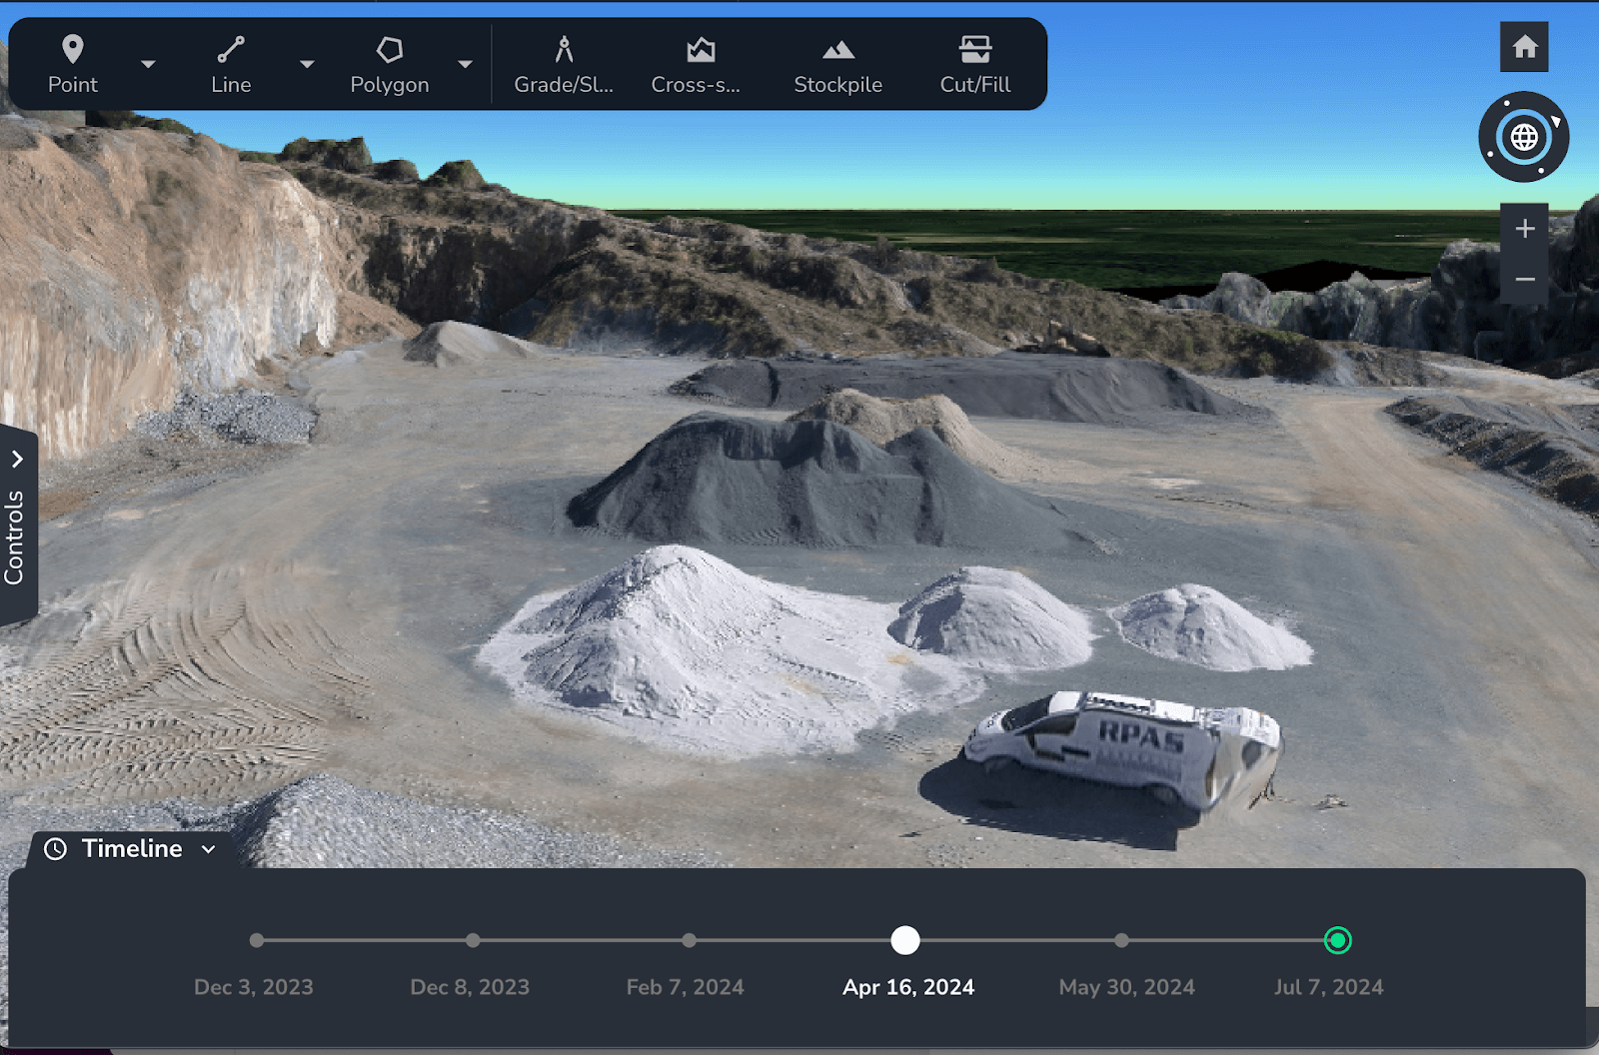
Task: Open the Cross-section tool
Action: click(x=697, y=64)
